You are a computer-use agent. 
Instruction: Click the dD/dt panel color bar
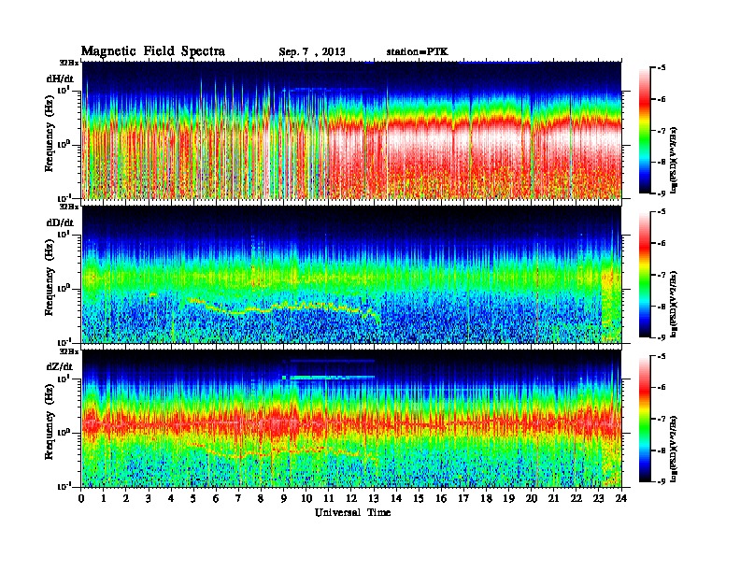tap(645, 274)
